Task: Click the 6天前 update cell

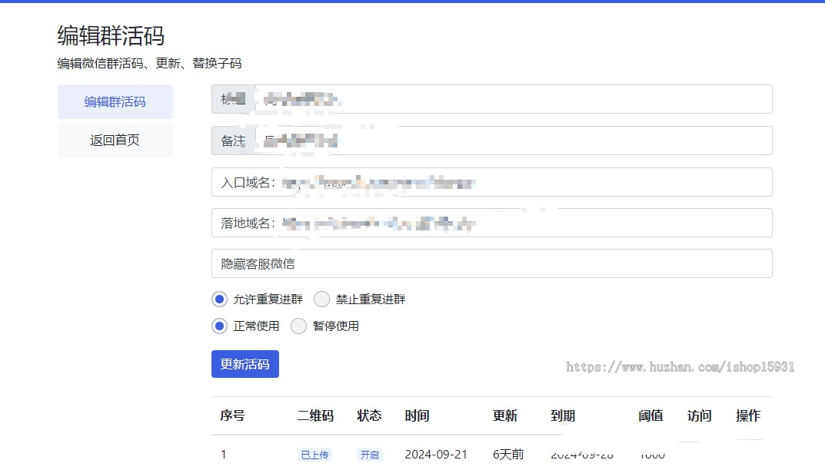Action: point(508,454)
